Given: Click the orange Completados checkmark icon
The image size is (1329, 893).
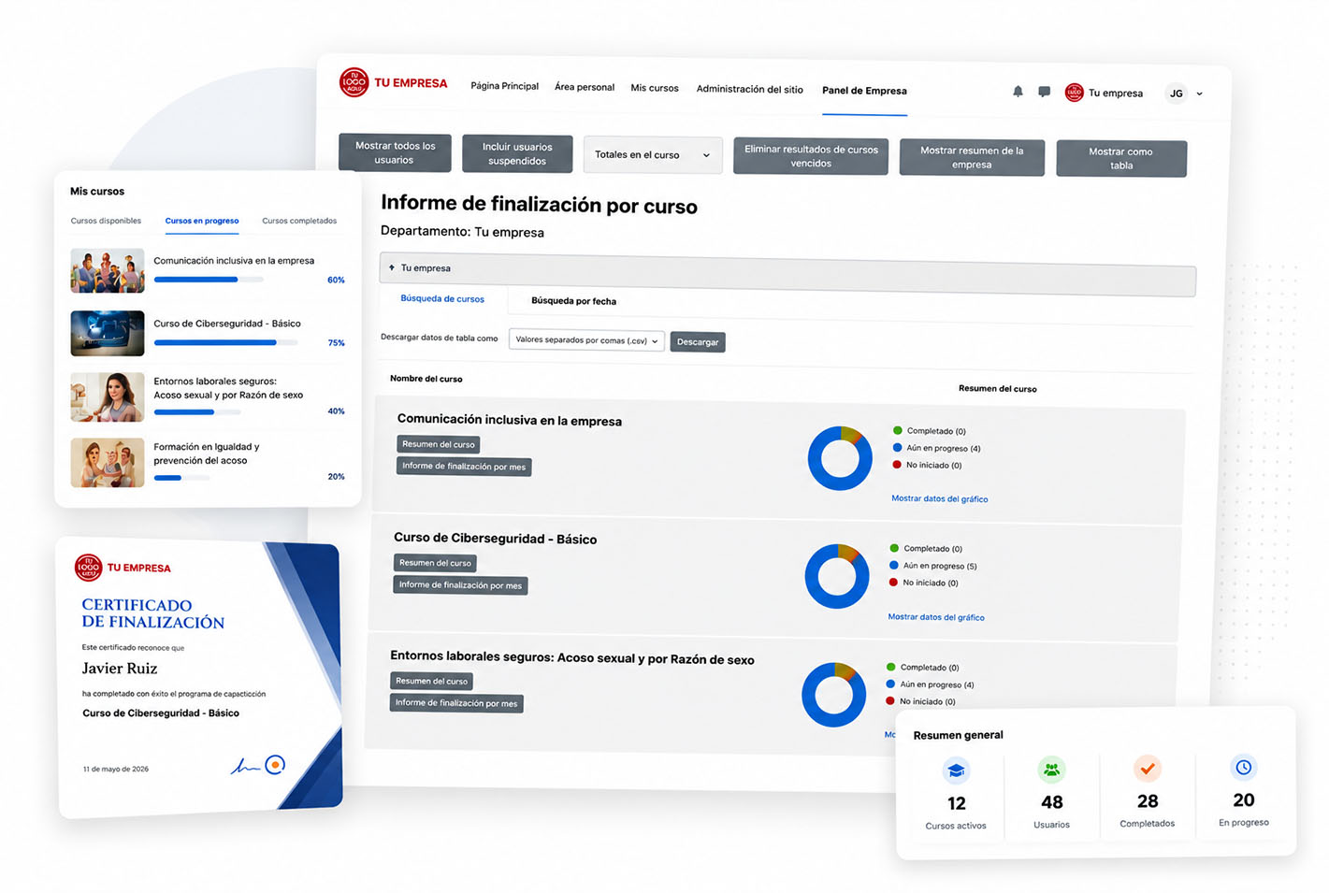Looking at the screenshot, I should click(1148, 769).
